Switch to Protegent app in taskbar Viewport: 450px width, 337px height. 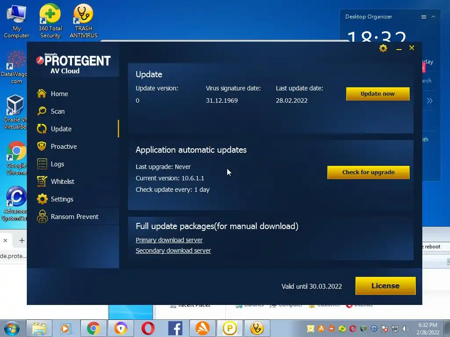pos(229,328)
